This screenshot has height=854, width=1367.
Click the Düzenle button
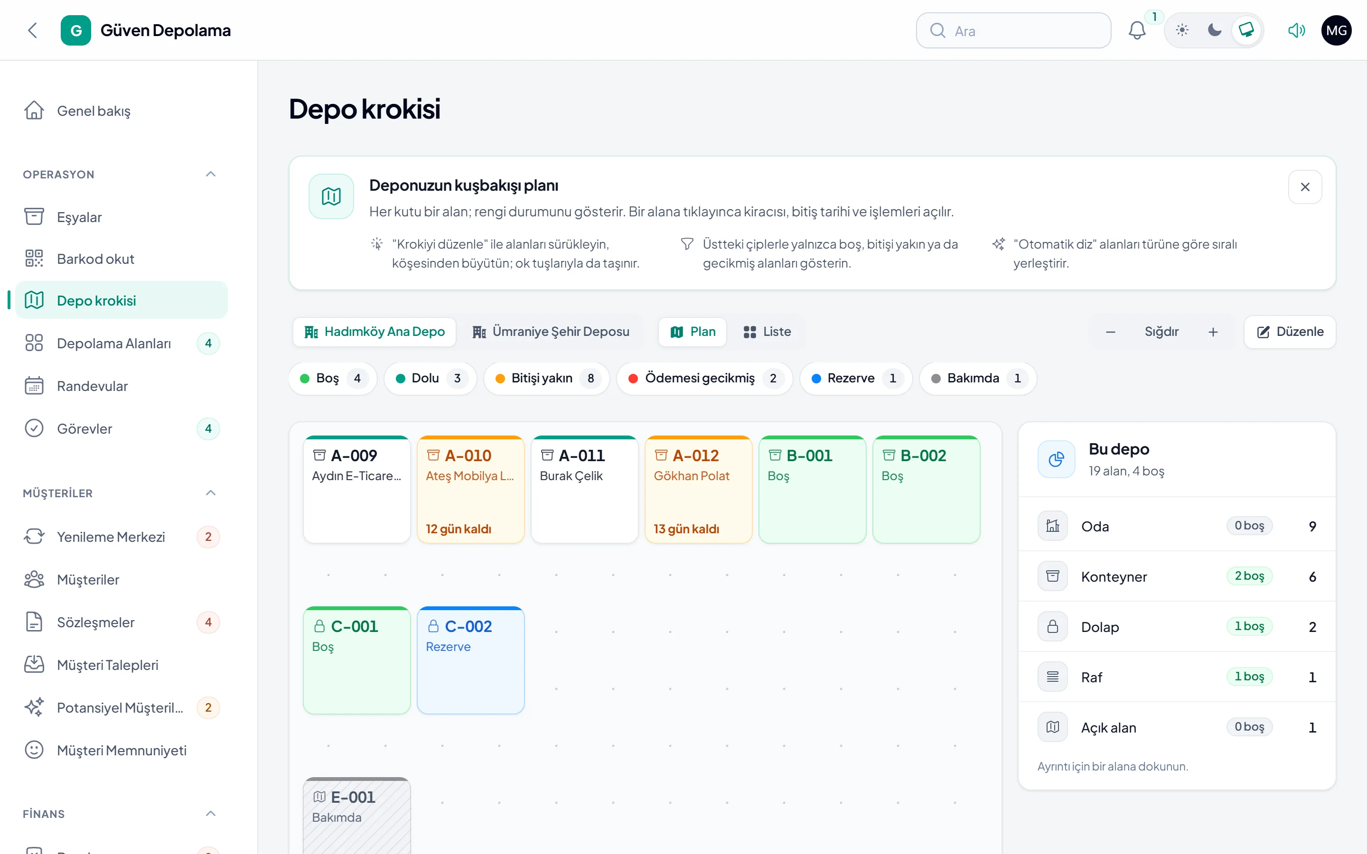(x=1290, y=332)
